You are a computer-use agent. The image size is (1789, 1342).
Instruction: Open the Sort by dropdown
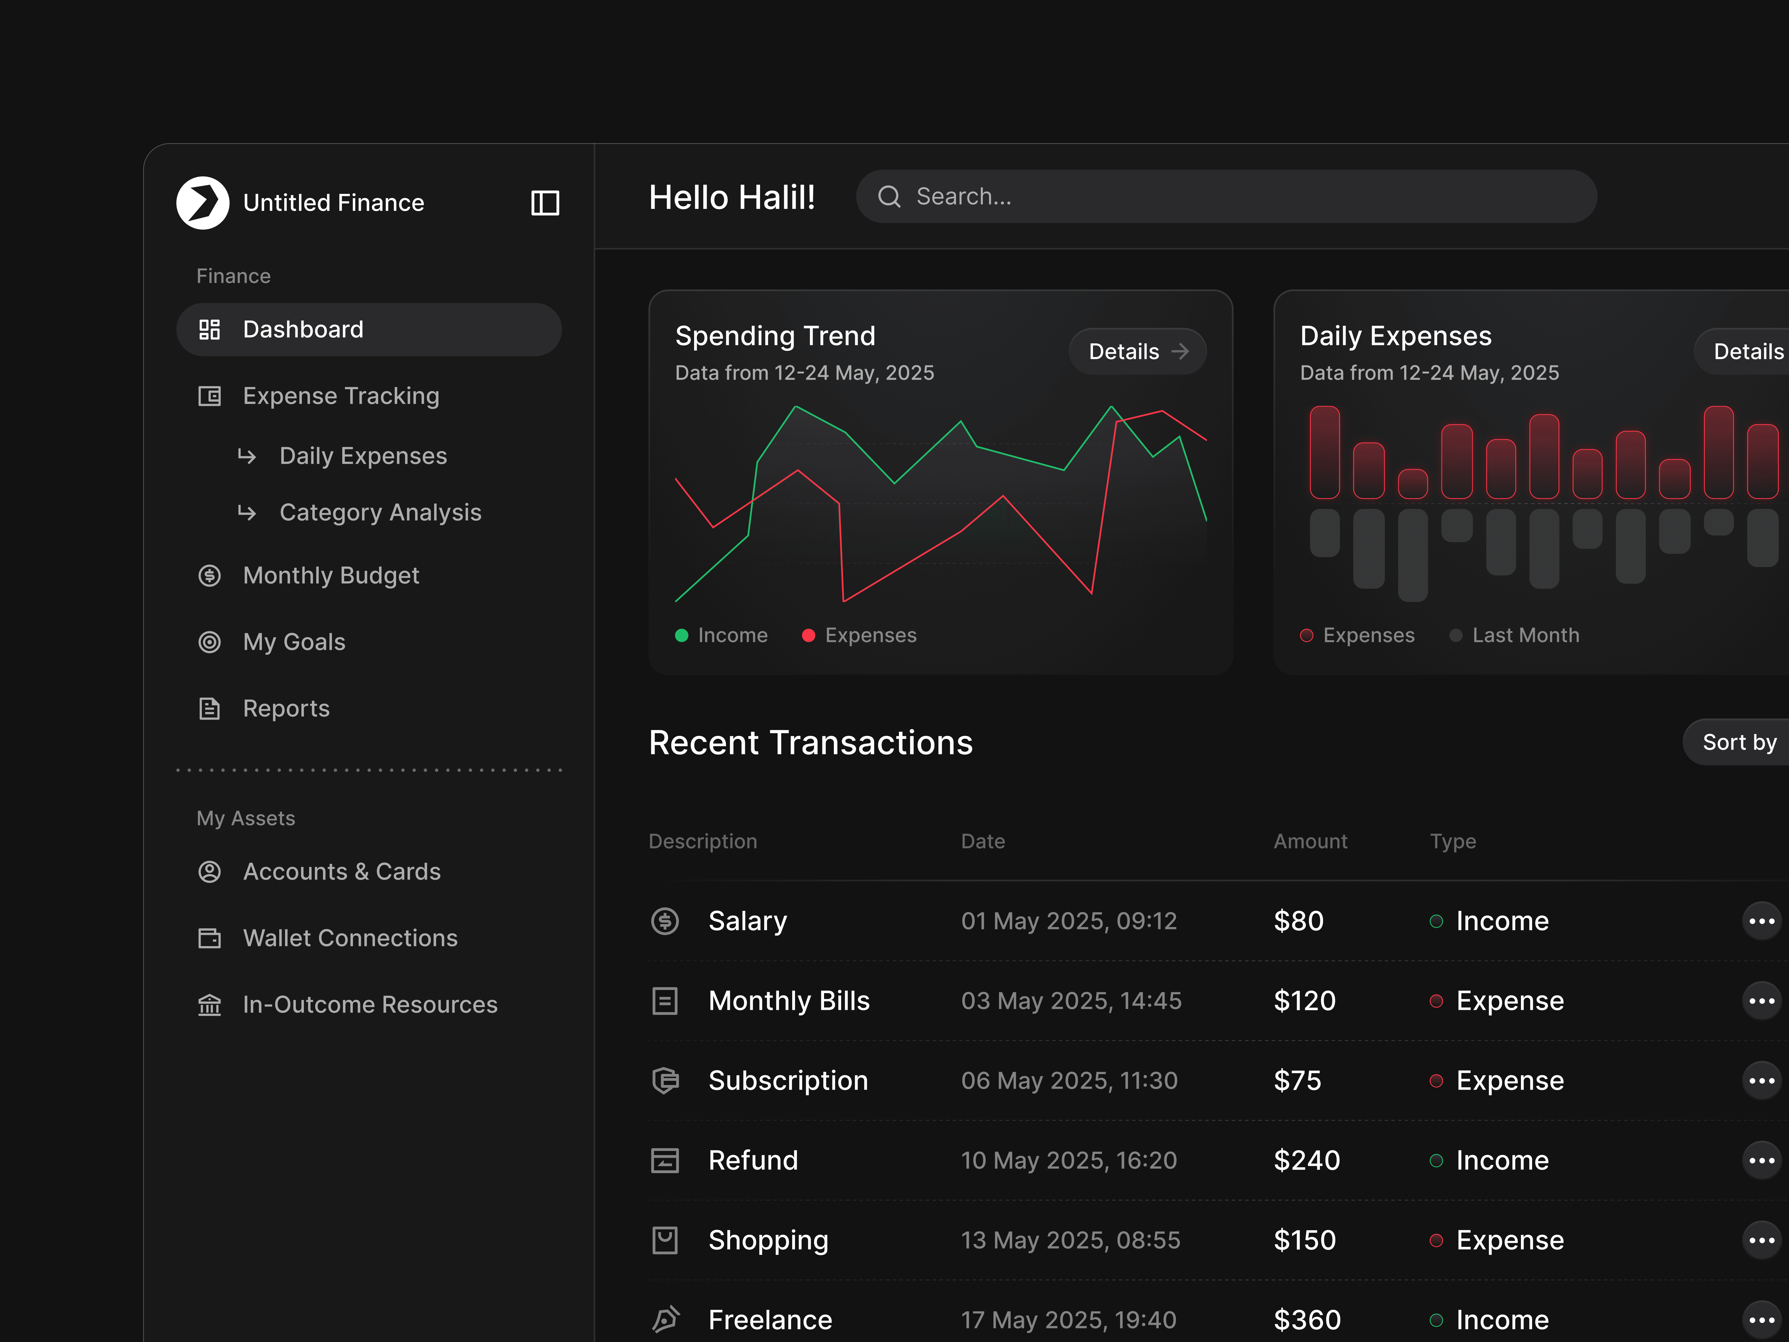1739,742
